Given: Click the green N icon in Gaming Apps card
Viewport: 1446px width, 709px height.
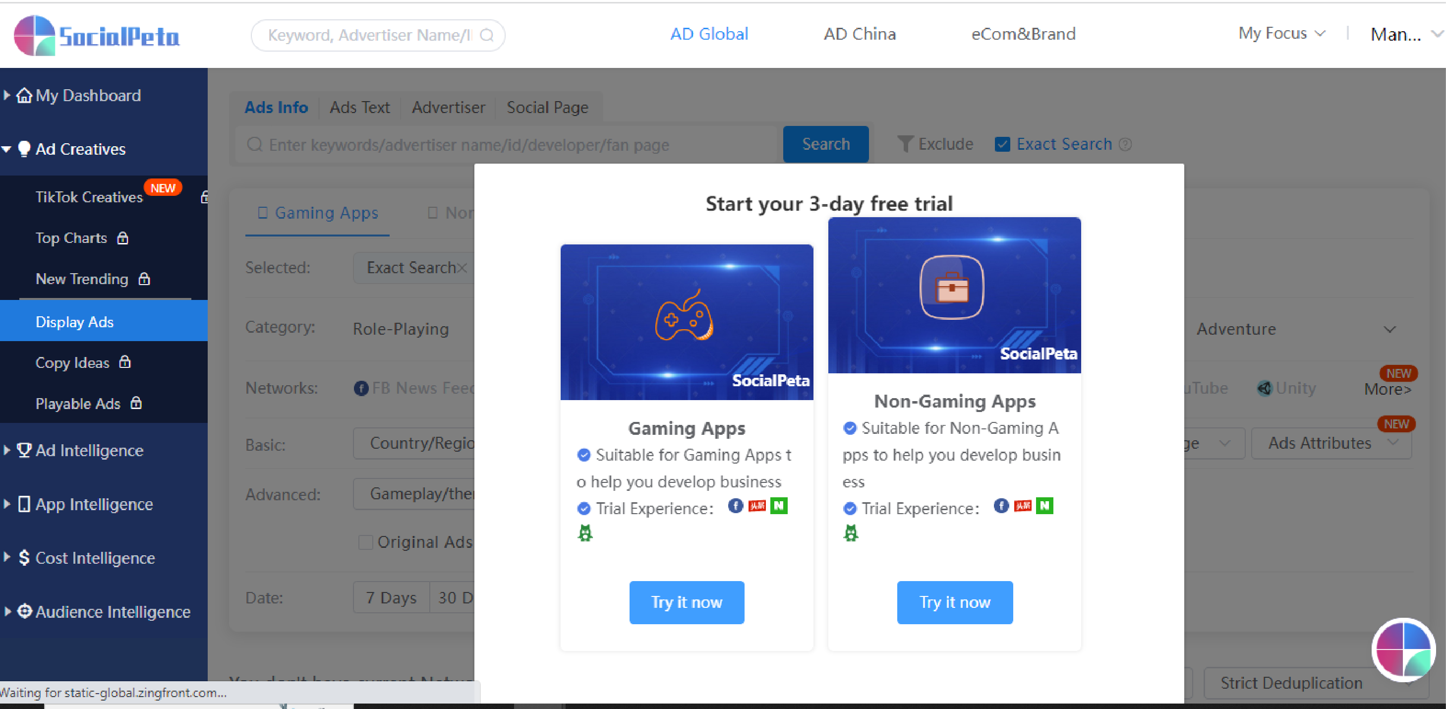Looking at the screenshot, I should pyautogui.click(x=779, y=506).
